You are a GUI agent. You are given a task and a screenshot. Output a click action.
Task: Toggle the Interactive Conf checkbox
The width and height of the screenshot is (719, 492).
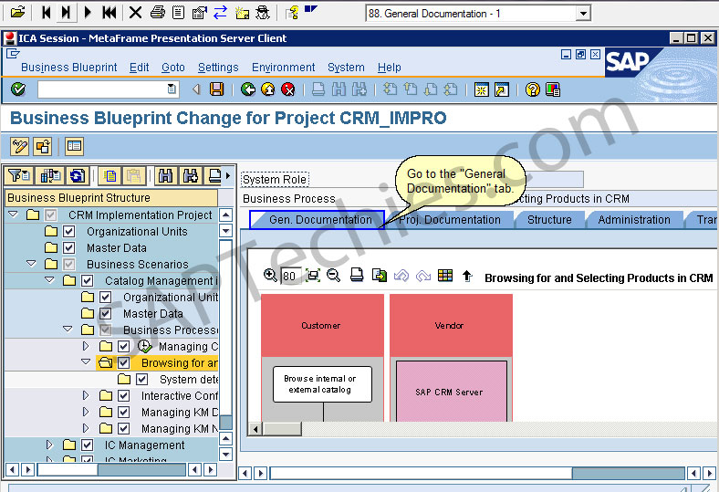pos(123,396)
